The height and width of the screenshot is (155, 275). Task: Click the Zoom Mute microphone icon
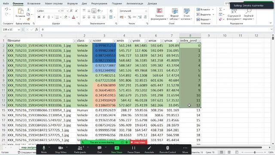point(44,148)
